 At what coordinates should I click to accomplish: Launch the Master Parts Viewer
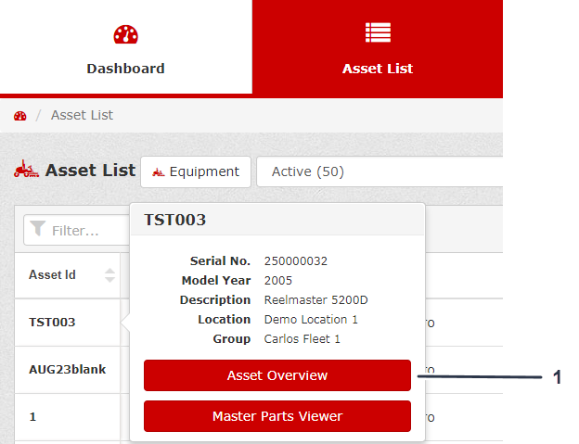pyautogui.click(x=277, y=416)
